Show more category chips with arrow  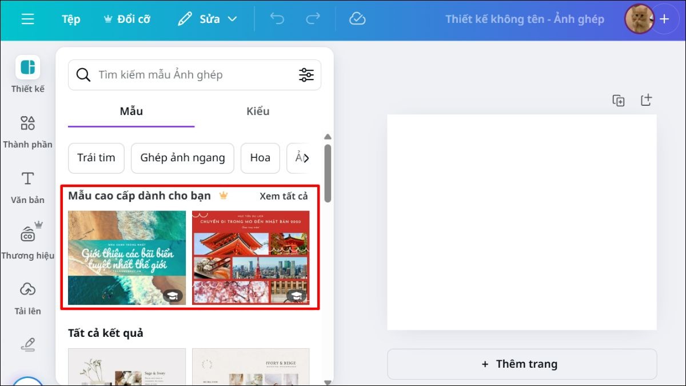pyautogui.click(x=306, y=158)
